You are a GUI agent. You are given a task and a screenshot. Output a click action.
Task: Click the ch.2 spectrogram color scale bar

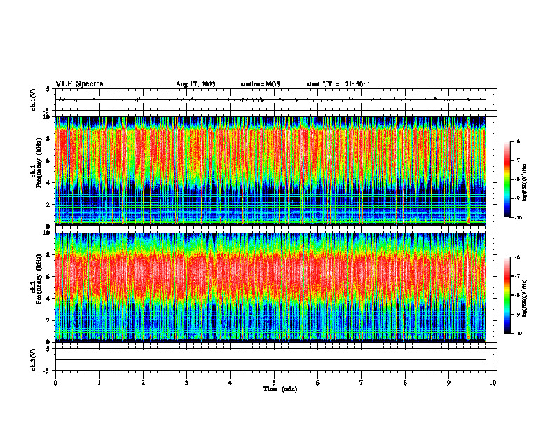pyautogui.click(x=507, y=295)
